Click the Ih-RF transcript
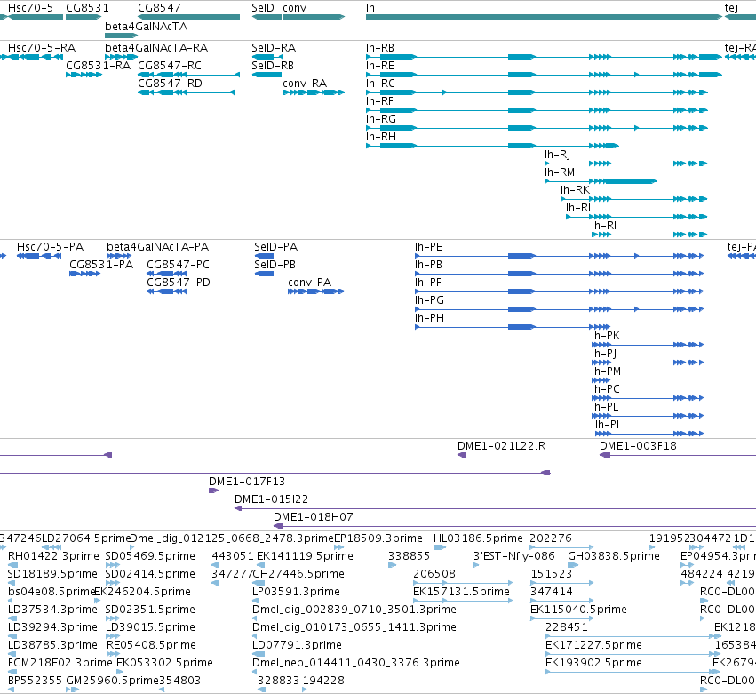 click(x=537, y=110)
